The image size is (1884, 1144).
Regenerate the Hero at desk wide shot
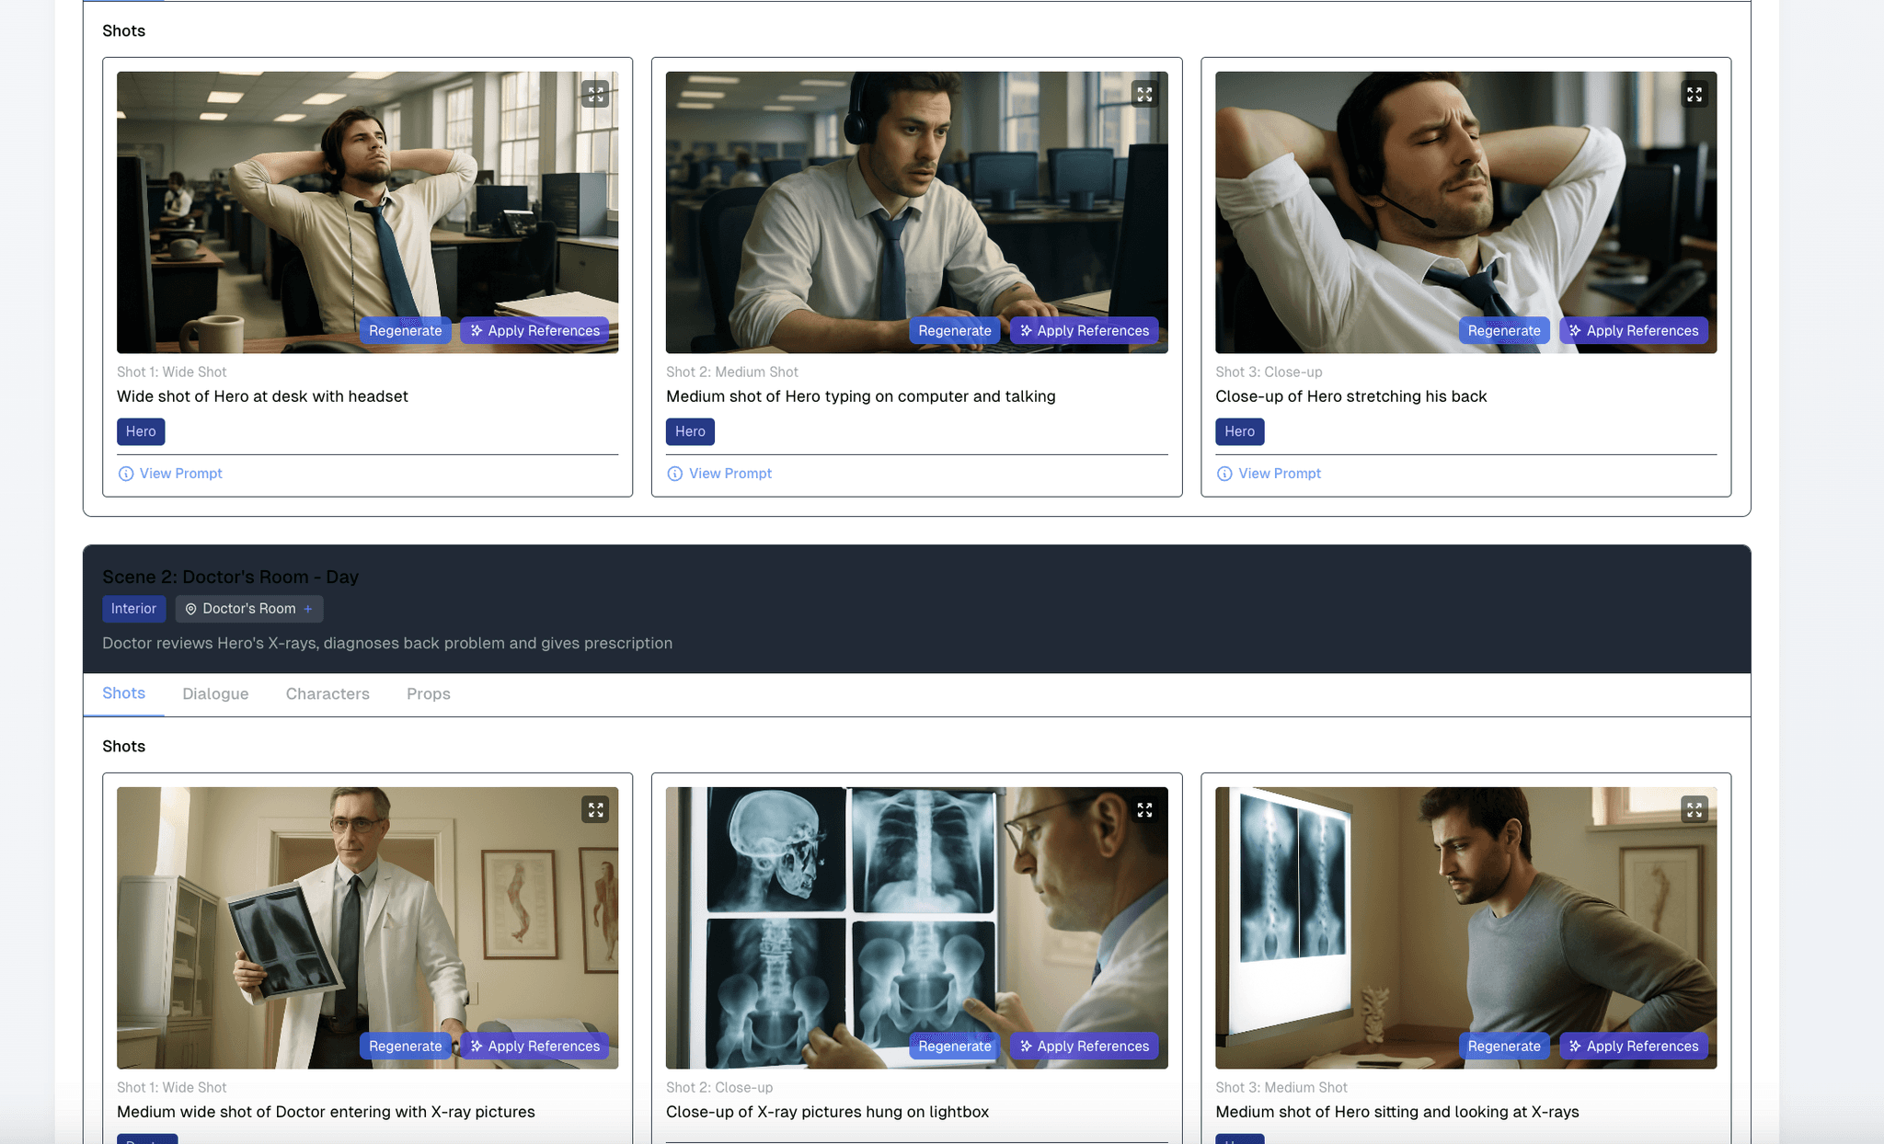405,330
